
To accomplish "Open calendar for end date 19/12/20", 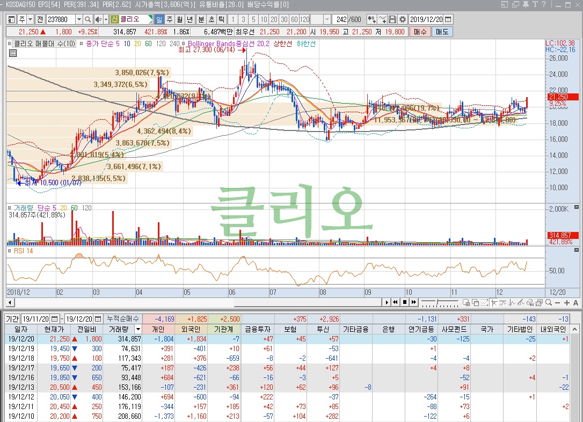I will [98, 318].
